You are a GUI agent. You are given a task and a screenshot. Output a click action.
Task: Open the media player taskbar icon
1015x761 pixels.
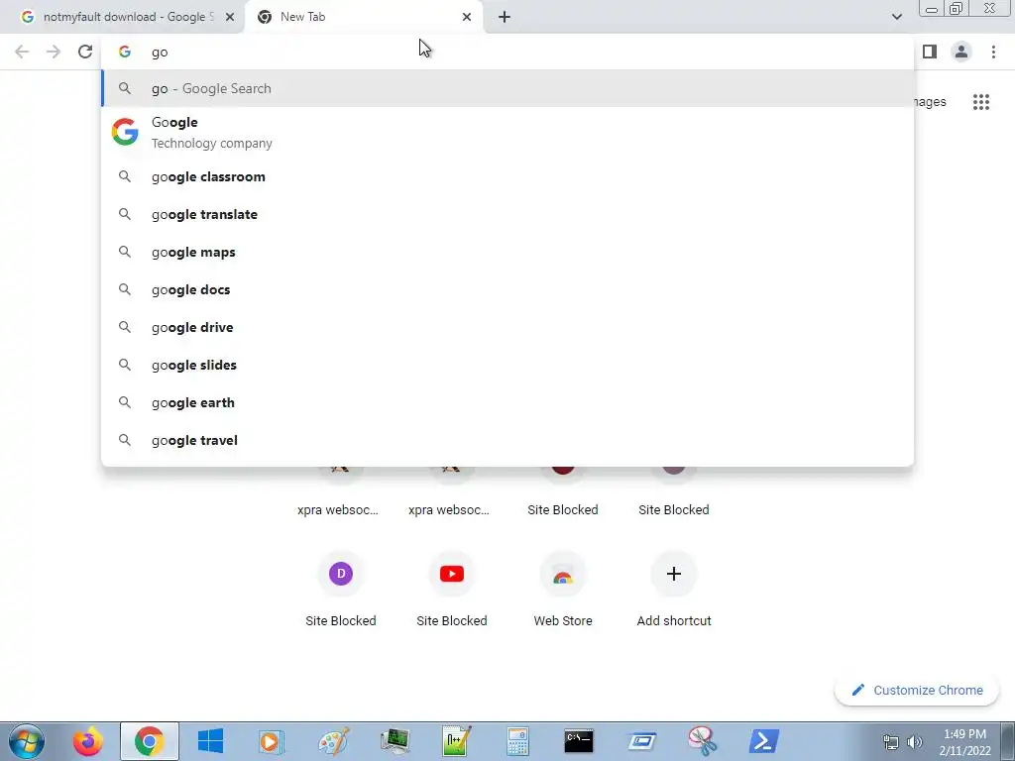point(272,741)
